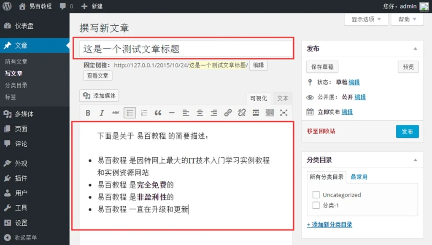The height and width of the screenshot is (245, 432).
Task: Open the 插件 plugins menu
Action: (35, 178)
